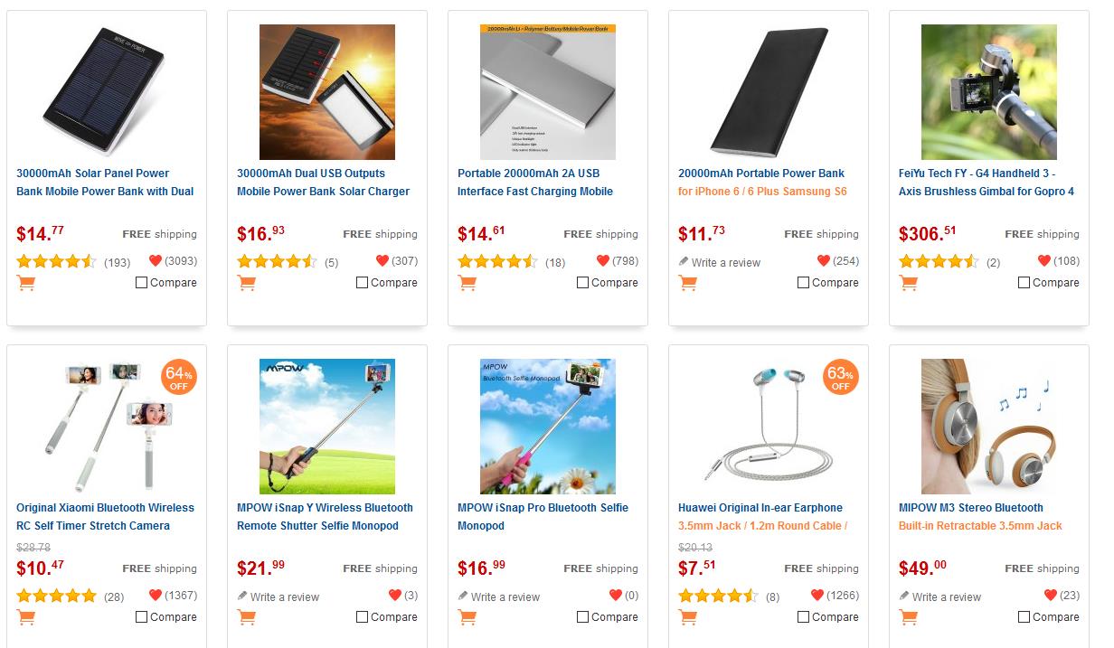Viewport: 1114px width, 648px height.
Task: Favorite the 30000mAh Dual USB Solar Charger
Action: (x=382, y=261)
